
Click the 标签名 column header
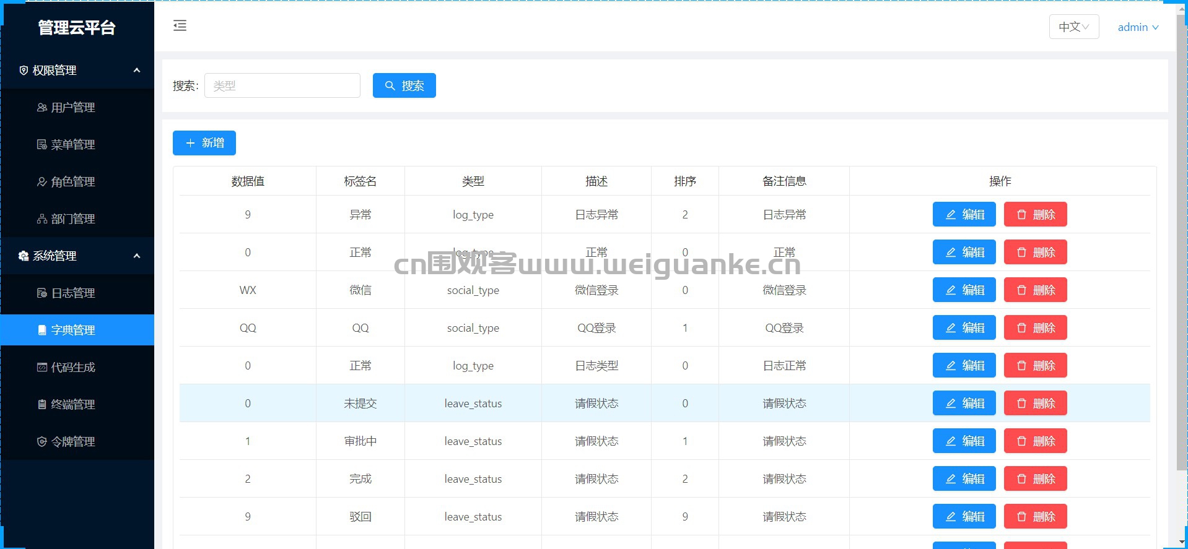pyautogui.click(x=360, y=181)
